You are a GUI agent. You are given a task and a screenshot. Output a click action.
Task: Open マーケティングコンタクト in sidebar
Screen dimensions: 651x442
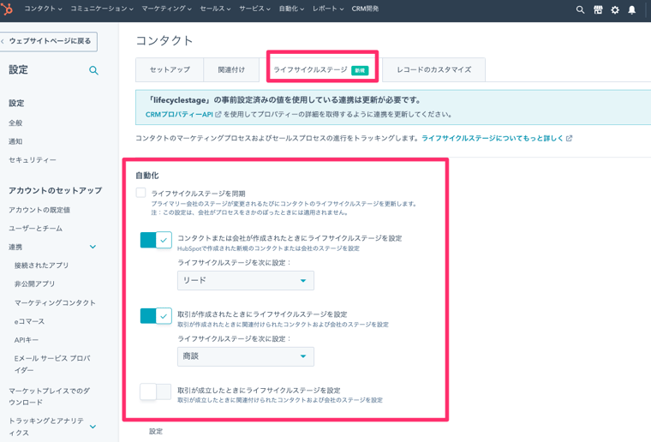coord(55,303)
